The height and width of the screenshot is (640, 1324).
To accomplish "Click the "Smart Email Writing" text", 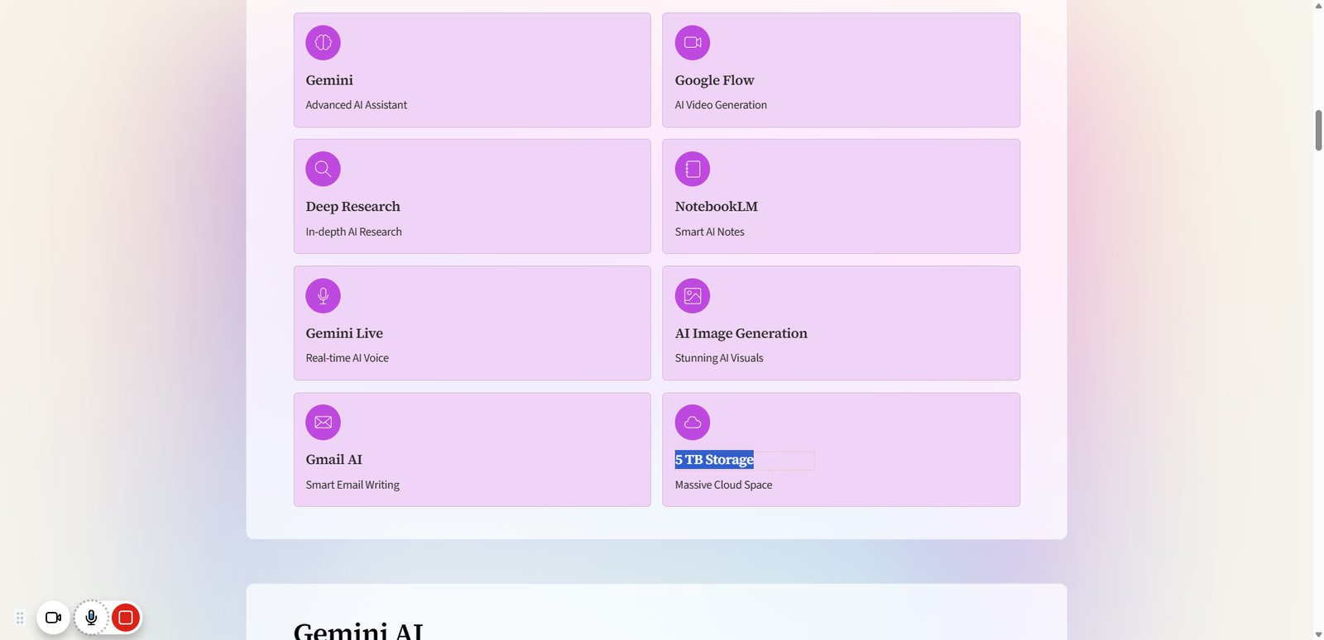I will (x=353, y=485).
